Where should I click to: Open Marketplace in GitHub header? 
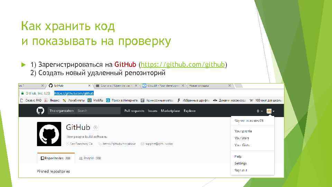pos(170,111)
